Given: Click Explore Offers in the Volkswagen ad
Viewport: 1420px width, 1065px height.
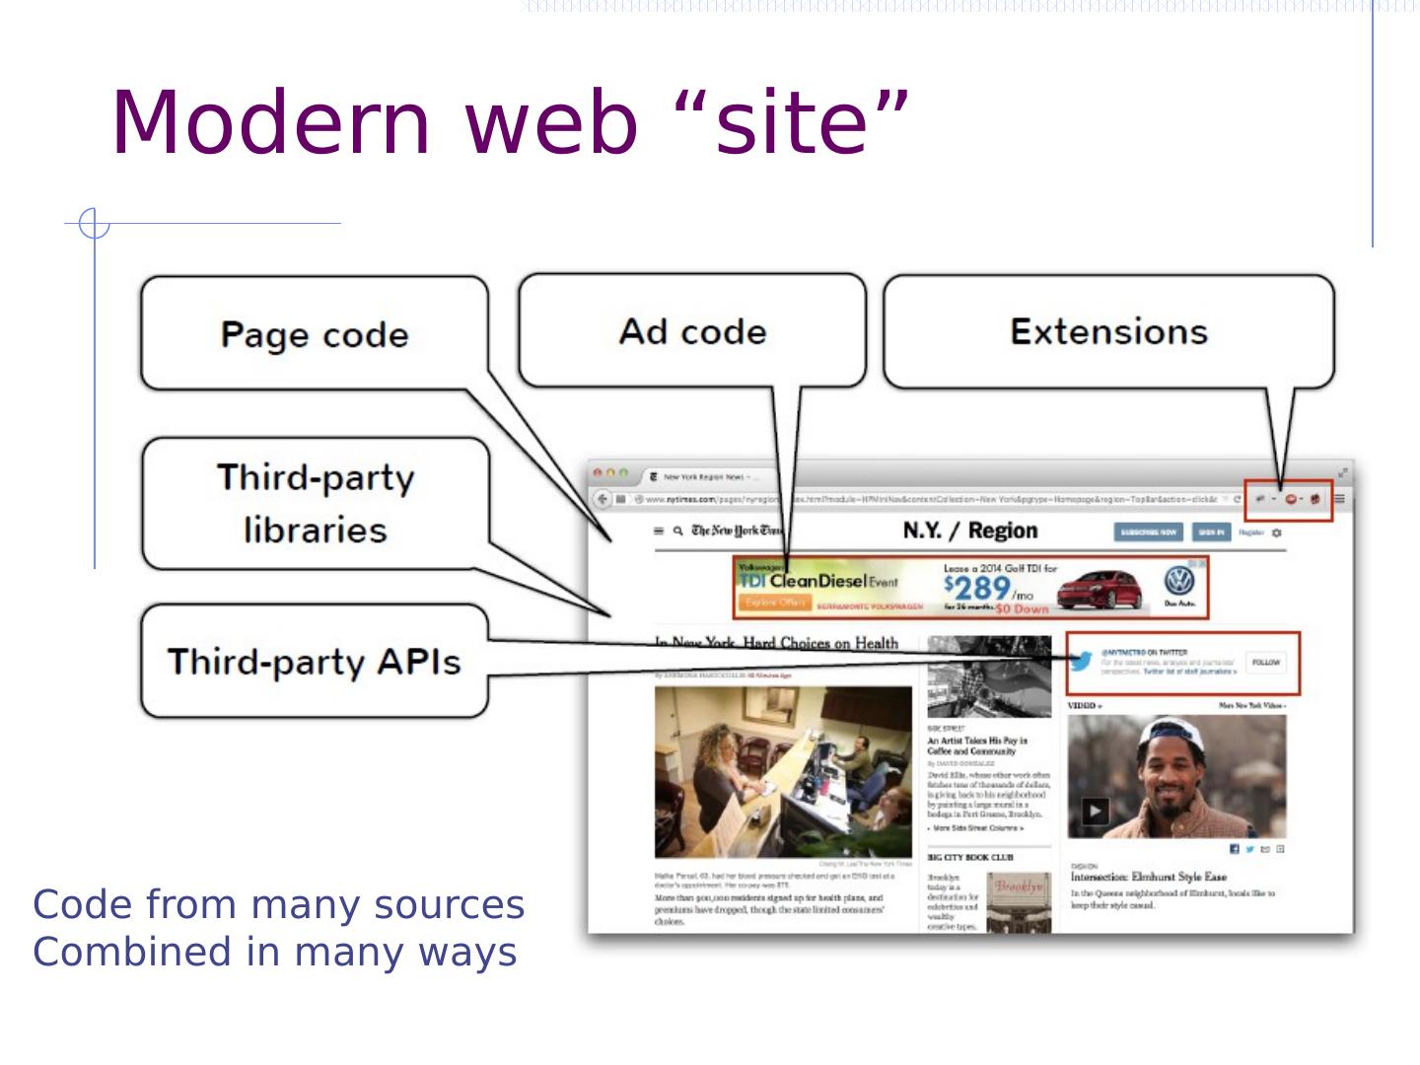Looking at the screenshot, I should pyautogui.click(x=775, y=603).
